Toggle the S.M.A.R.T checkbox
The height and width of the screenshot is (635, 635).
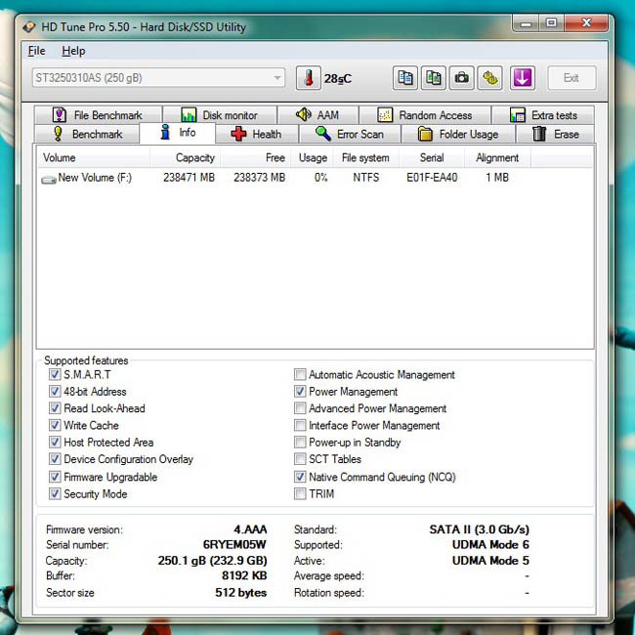tap(55, 374)
